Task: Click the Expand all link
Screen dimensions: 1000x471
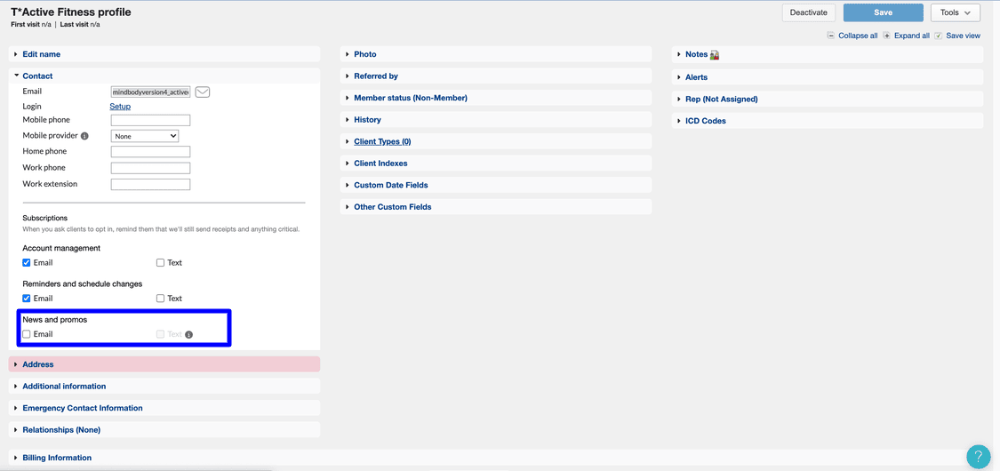Action: [x=911, y=36]
